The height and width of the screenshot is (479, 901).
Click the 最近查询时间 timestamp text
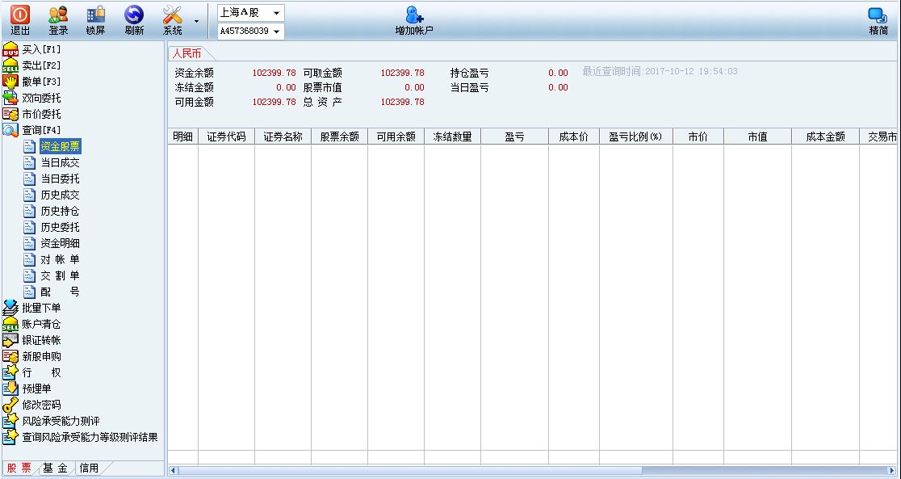[660, 71]
